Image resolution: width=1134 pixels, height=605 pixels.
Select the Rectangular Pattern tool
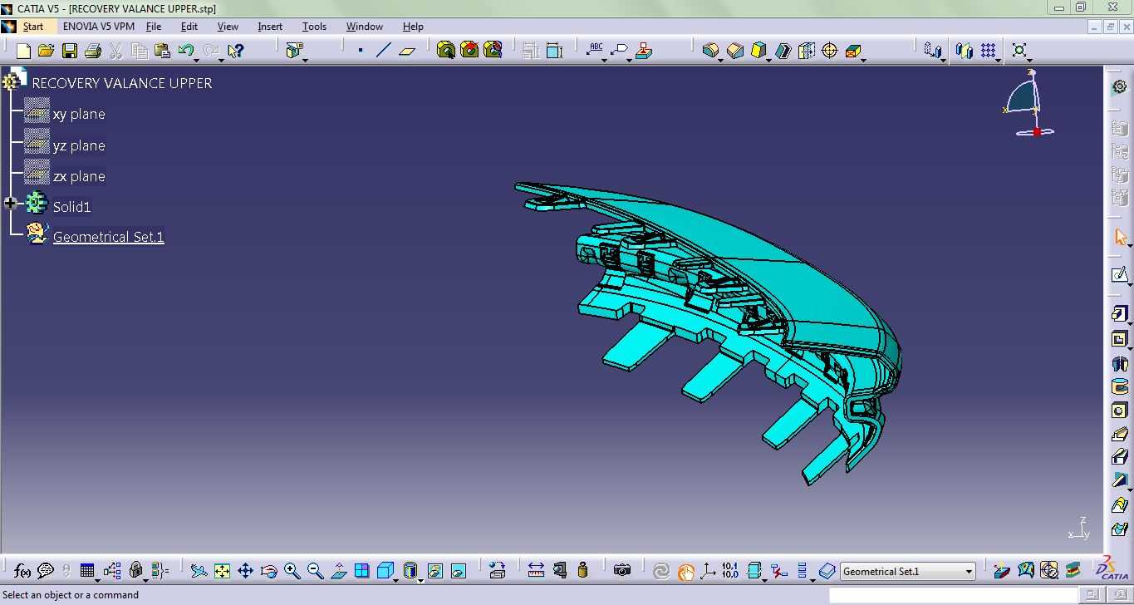coord(988,51)
